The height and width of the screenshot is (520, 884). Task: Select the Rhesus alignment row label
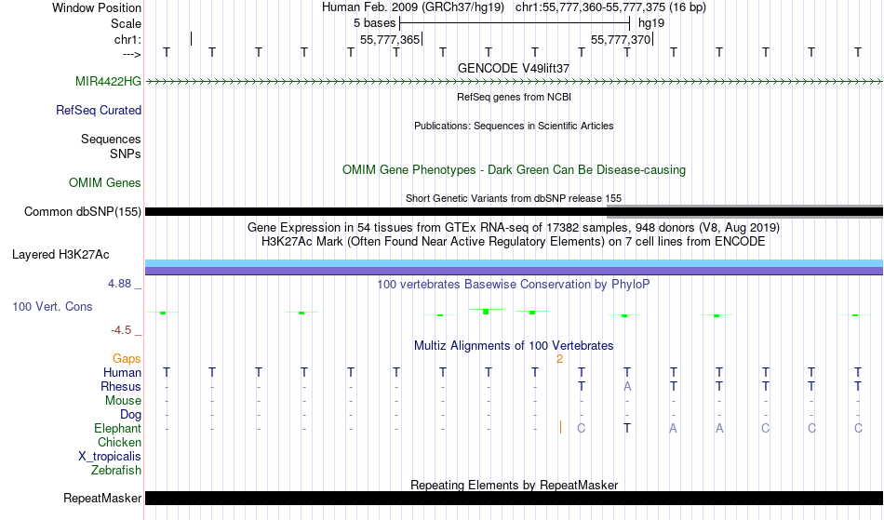[x=121, y=386]
